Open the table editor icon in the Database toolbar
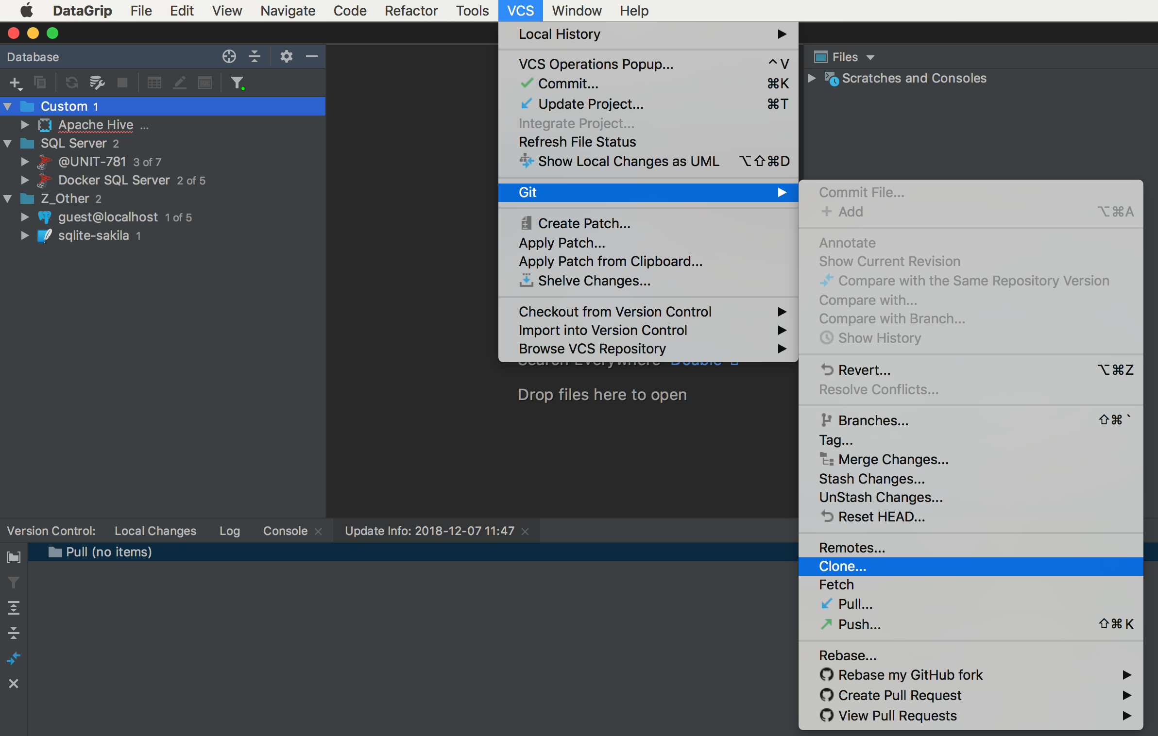 pyautogui.click(x=154, y=83)
